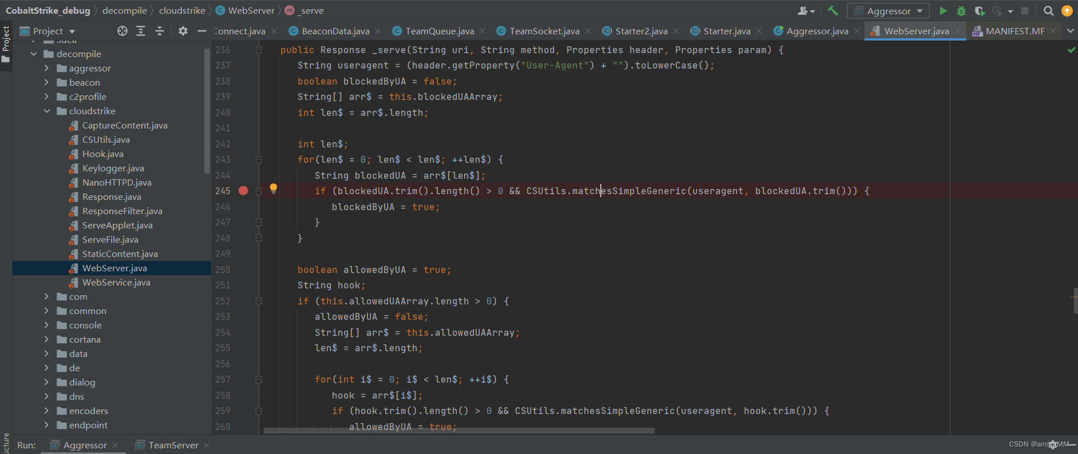
Task: Open NanoHTTPD.java file
Action: point(117,182)
